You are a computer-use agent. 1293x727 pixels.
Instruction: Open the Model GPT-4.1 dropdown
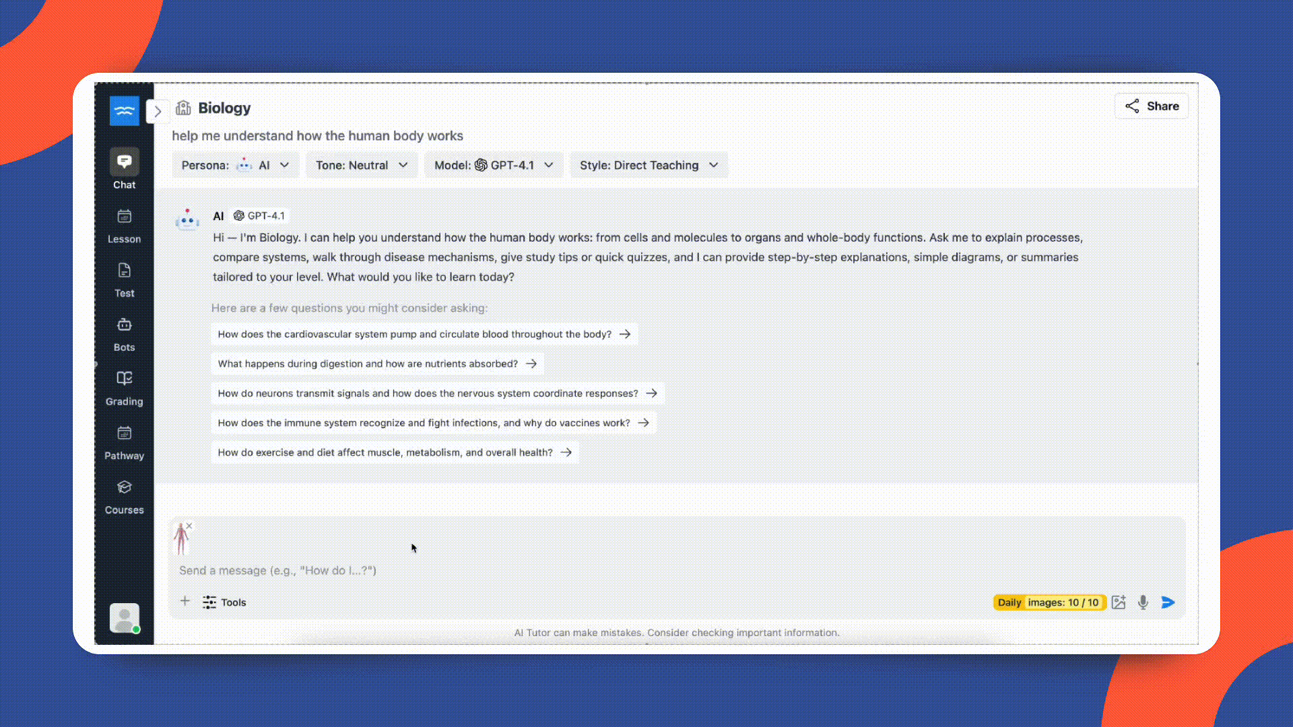[494, 165]
